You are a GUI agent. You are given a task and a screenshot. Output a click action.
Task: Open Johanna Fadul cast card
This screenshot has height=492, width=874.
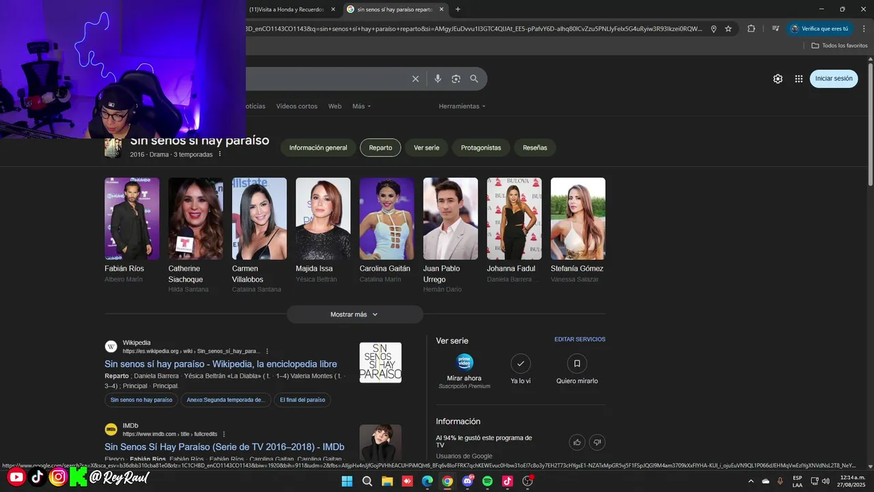point(514,230)
